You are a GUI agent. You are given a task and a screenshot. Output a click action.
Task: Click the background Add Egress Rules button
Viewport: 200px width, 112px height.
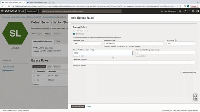tap(39, 67)
